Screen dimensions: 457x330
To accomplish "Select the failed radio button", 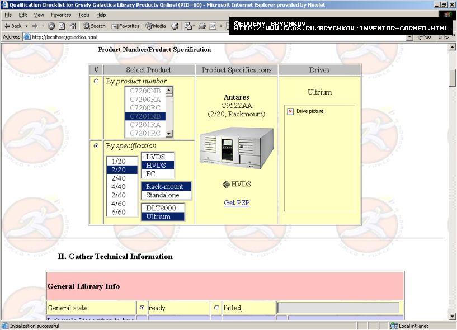I will coord(216,308).
